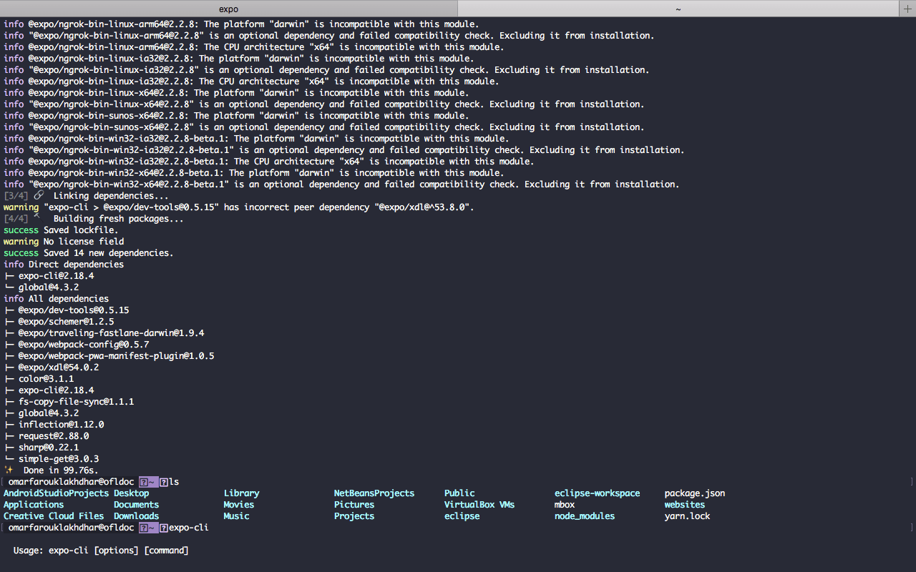The image size is (916, 572).
Task: Click the VirtualBox VMs entry
Action: pyautogui.click(x=479, y=505)
